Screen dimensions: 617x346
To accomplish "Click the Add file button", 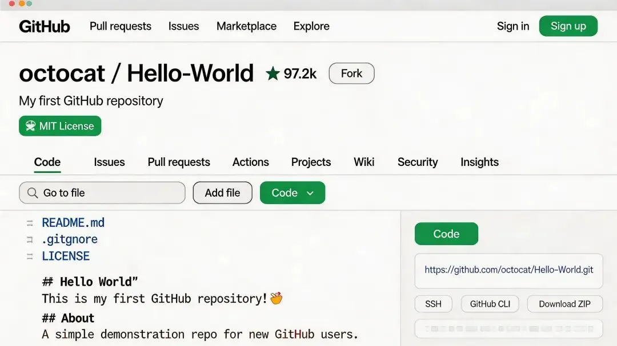I will (222, 193).
